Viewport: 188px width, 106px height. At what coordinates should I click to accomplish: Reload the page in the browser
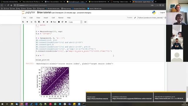point(8,5)
